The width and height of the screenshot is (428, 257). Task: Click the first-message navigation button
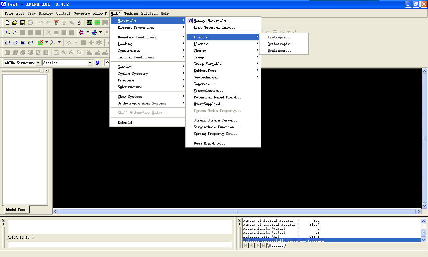(246, 245)
